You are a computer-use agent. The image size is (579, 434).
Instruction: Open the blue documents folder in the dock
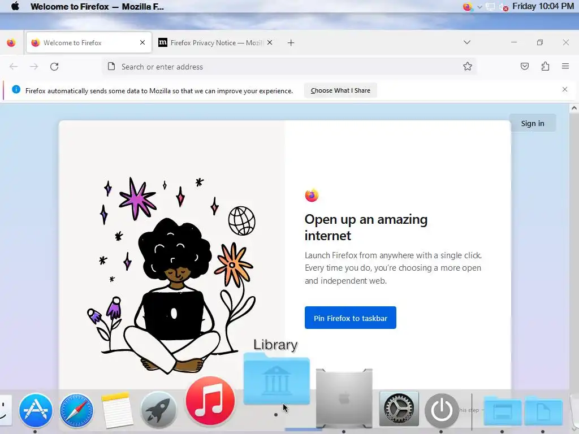[543, 411]
